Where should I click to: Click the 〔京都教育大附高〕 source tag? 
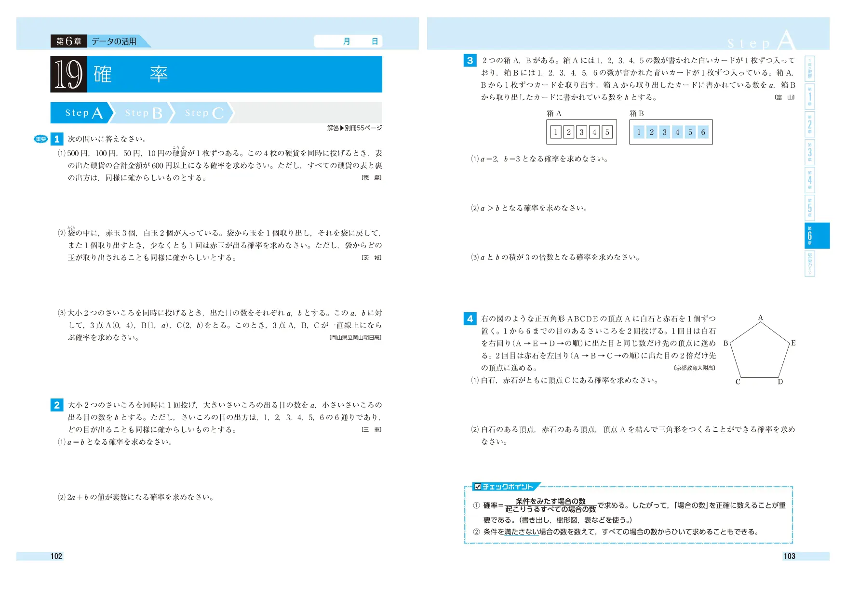tap(695, 368)
